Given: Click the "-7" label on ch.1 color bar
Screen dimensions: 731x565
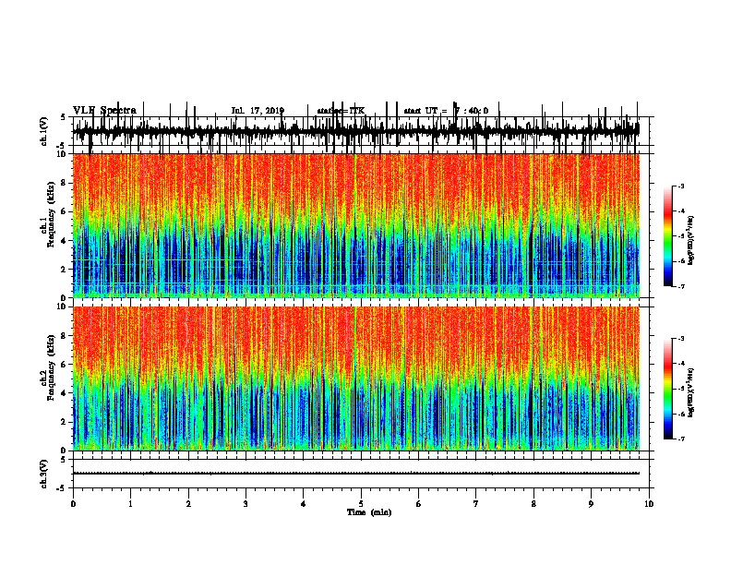Looking at the screenshot, I should [x=681, y=286].
